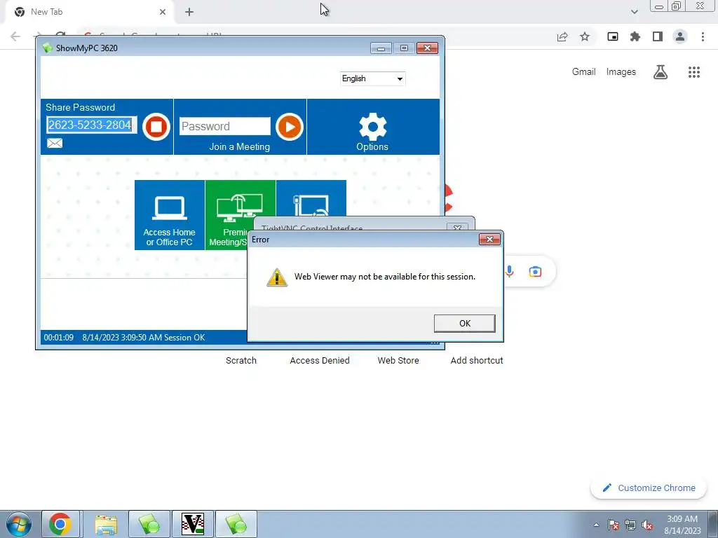Confirm the Error dialog with OK
The width and height of the screenshot is (718, 538).
[x=464, y=324]
